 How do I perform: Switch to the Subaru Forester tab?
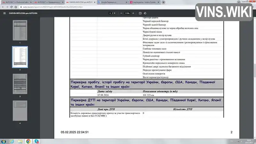pos(143,2)
